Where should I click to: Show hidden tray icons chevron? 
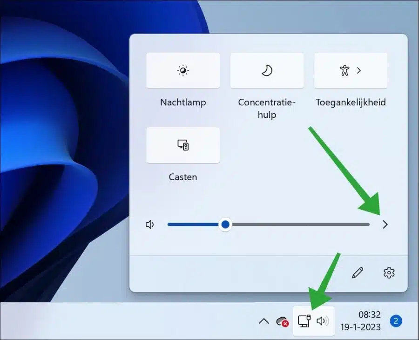point(264,321)
